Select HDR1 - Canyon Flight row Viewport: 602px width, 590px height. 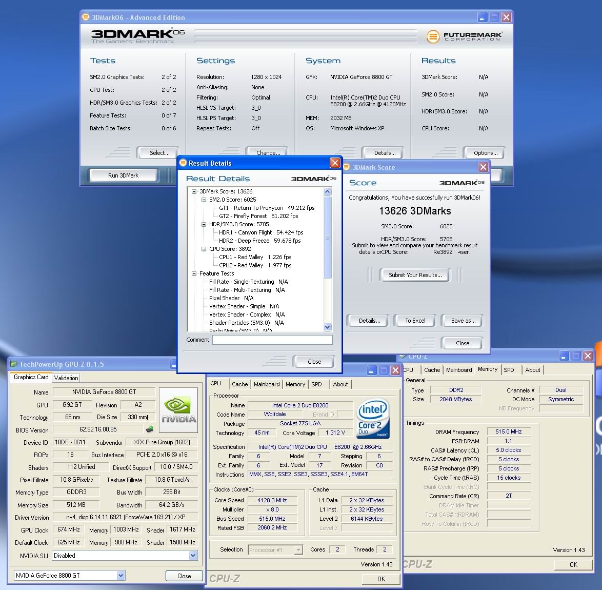[261, 233]
